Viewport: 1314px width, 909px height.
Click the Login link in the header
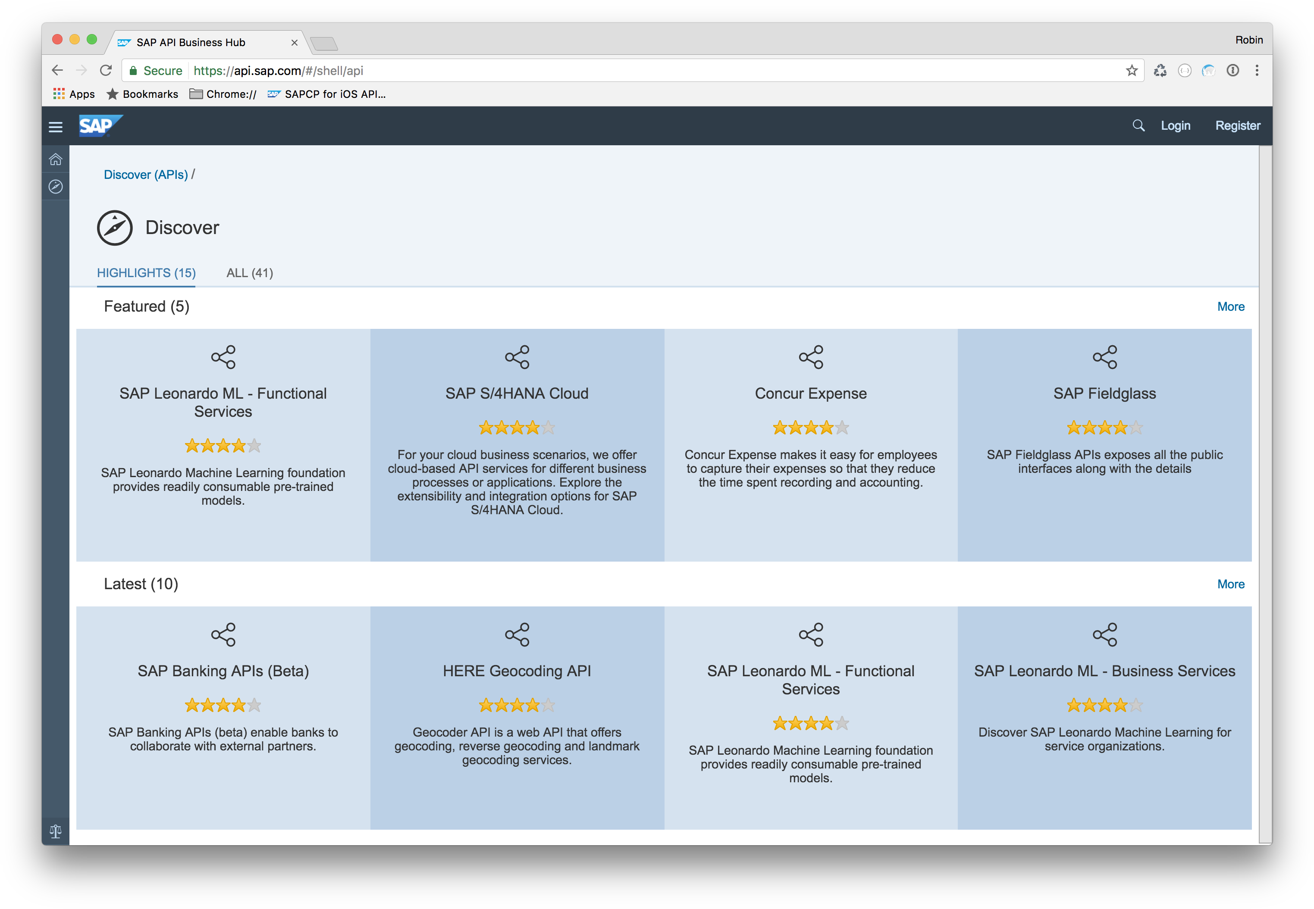point(1176,125)
